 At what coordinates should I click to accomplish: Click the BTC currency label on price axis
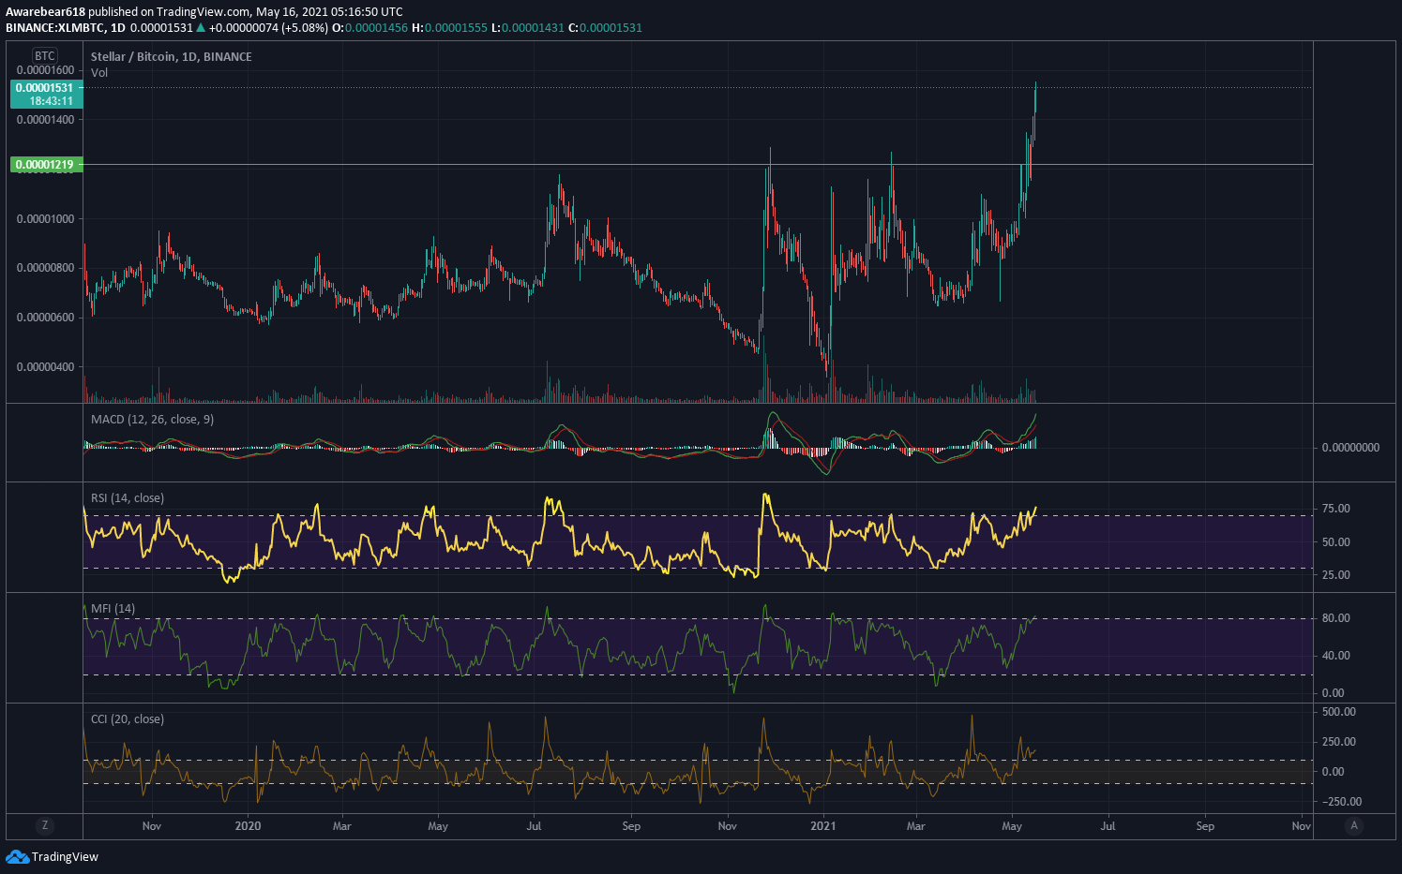[x=45, y=56]
